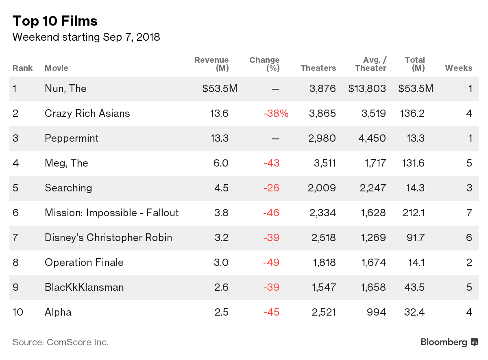Image resolution: width=488 pixels, height=360 pixels.
Task: Select the Theaters column header
Action: click(x=318, y=68)
